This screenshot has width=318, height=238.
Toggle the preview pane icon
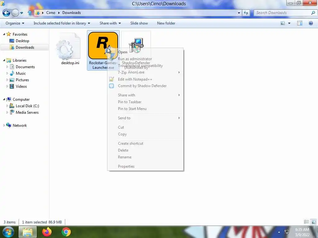pos(300,23)
